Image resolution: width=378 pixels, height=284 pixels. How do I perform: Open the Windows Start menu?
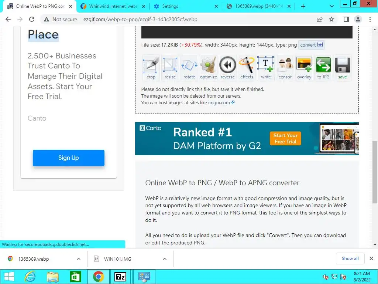click(x=9, y=277)
